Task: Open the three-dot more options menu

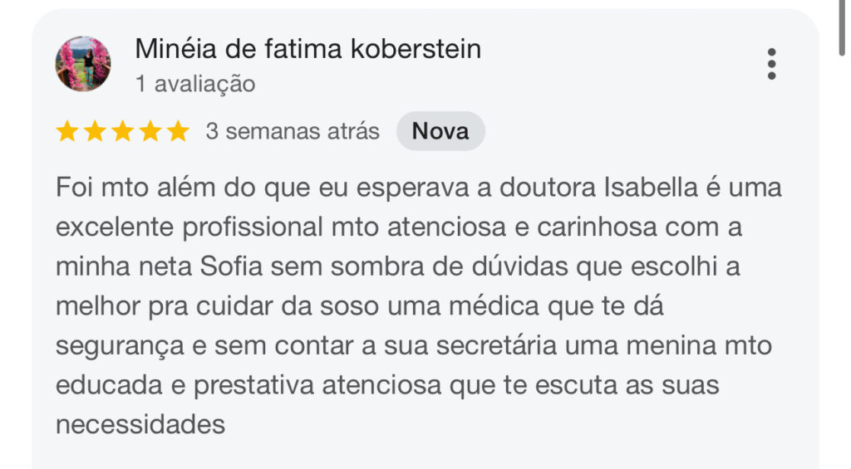Action: point(772,64)
